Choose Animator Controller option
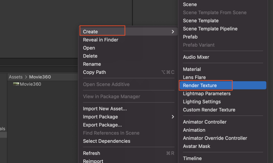The image size is (273, 163). (205, 122)
